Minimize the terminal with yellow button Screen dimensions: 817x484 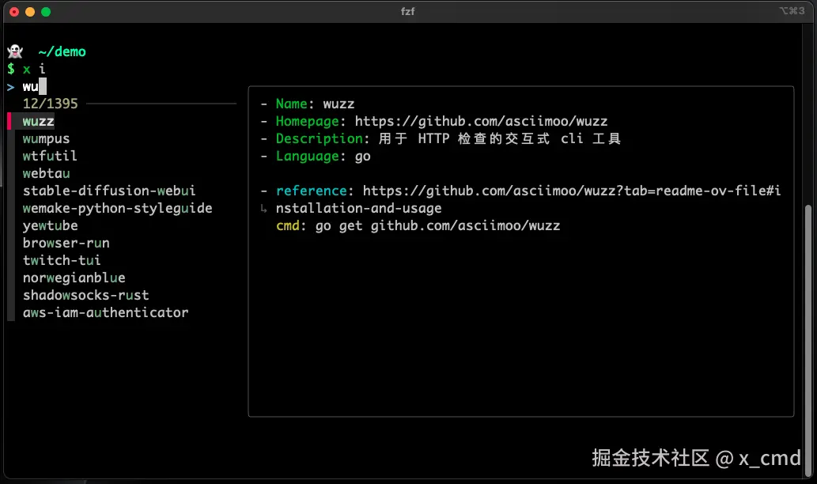click(30, 11)
